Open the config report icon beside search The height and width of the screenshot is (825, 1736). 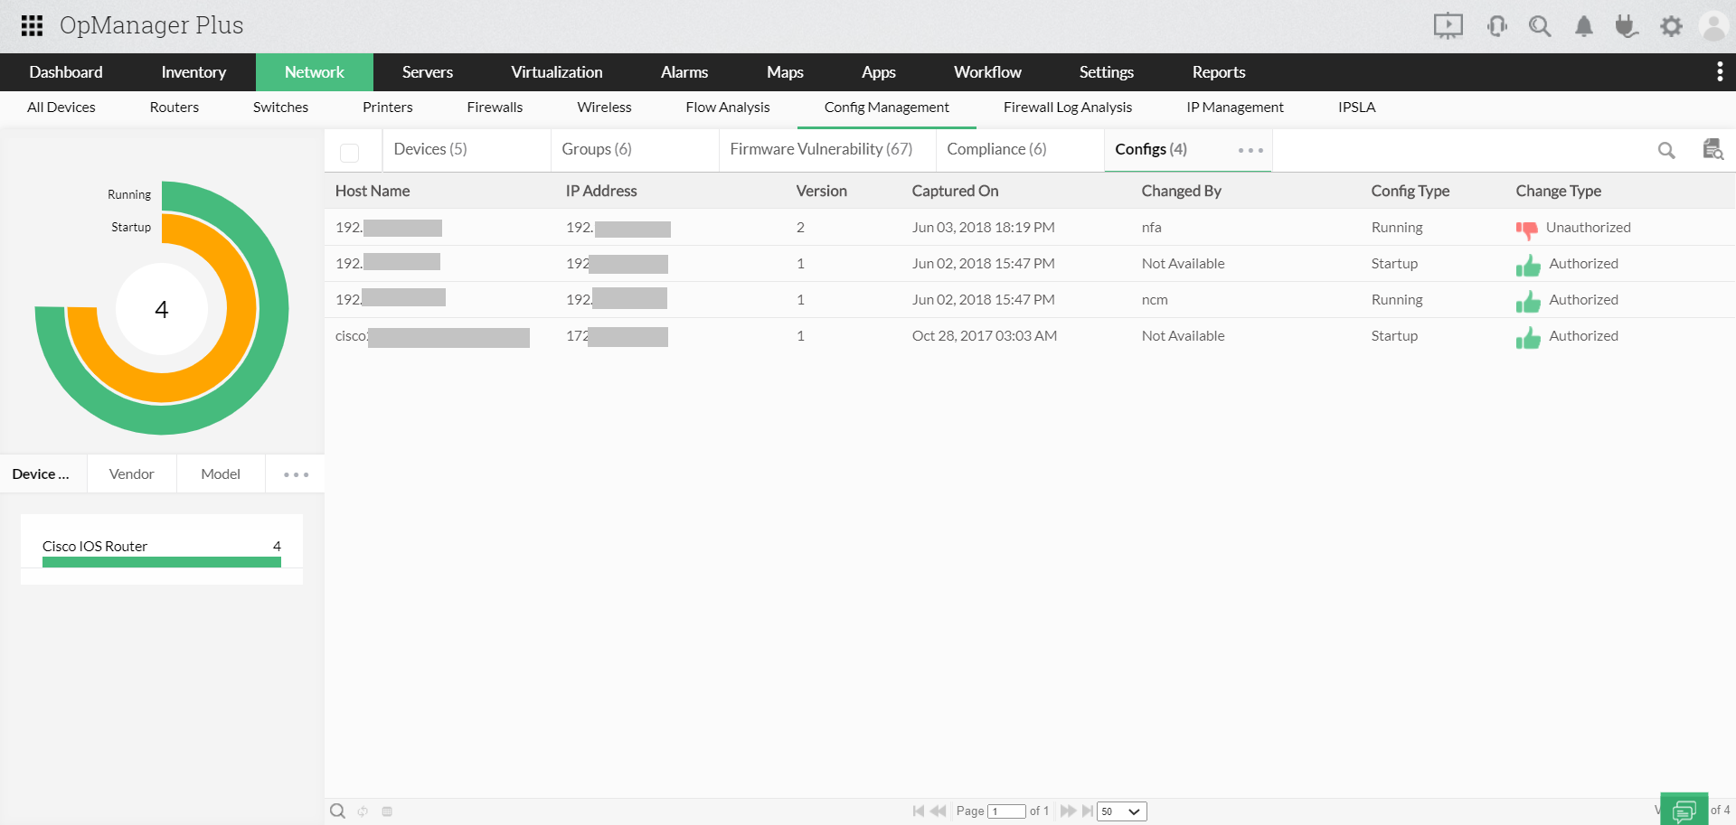tap(1712, 150)
